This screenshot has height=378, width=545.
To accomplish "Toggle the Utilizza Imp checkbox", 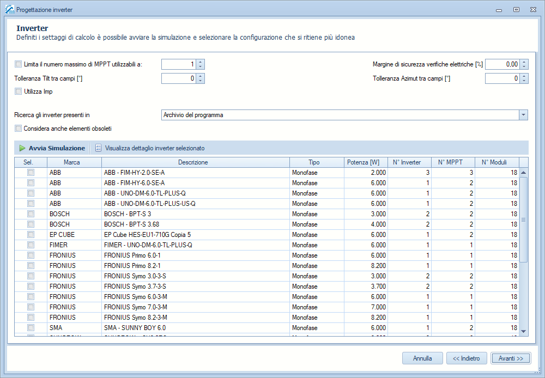I will (x=19, y=92).
